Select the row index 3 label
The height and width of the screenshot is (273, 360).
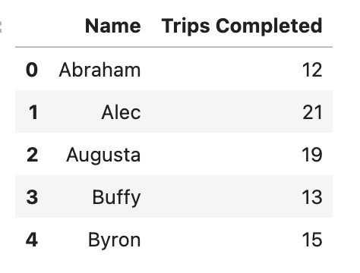click(x=32, y=197)
